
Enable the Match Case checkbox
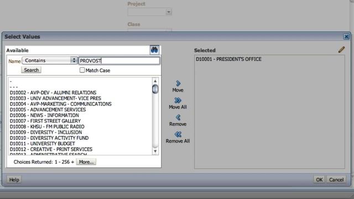point(82,70)
